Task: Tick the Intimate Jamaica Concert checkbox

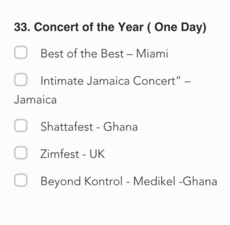Action: point(21,80)
